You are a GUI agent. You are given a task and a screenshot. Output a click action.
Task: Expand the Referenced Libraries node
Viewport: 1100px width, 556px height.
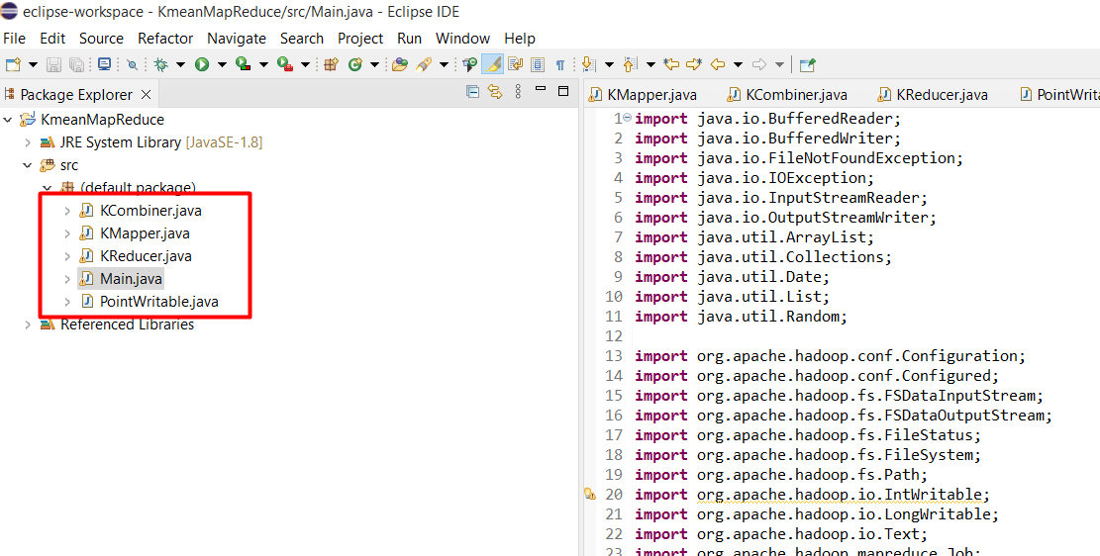pyautogui.click(x=28, y=324)
